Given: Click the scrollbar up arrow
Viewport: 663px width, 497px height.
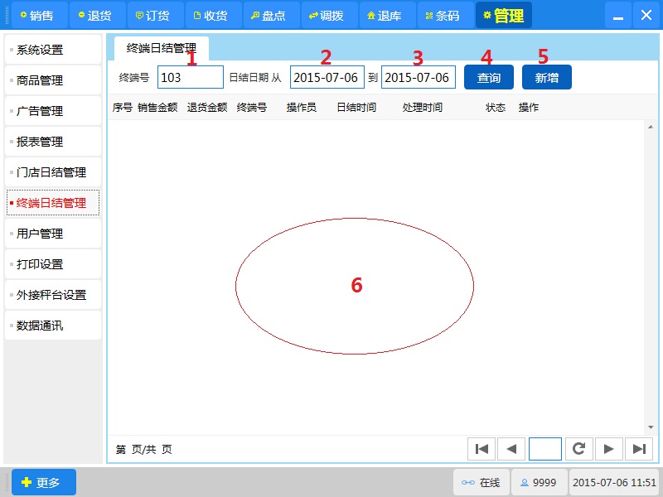Looking at the screenshot, I should tap(651, 127).
